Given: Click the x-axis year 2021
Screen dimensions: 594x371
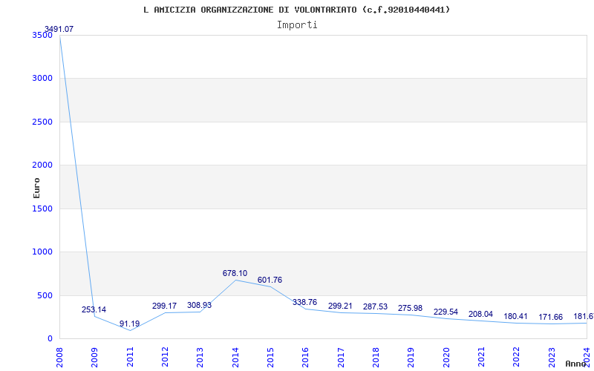Looking at the screenshot, I should (481, 358).
